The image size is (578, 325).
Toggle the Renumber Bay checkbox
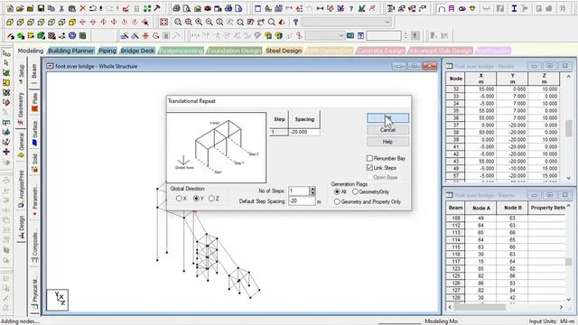pos(369,158)
